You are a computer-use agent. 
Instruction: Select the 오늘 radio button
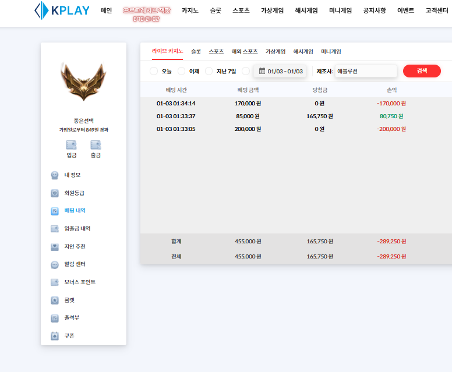[x=154, y=71]
